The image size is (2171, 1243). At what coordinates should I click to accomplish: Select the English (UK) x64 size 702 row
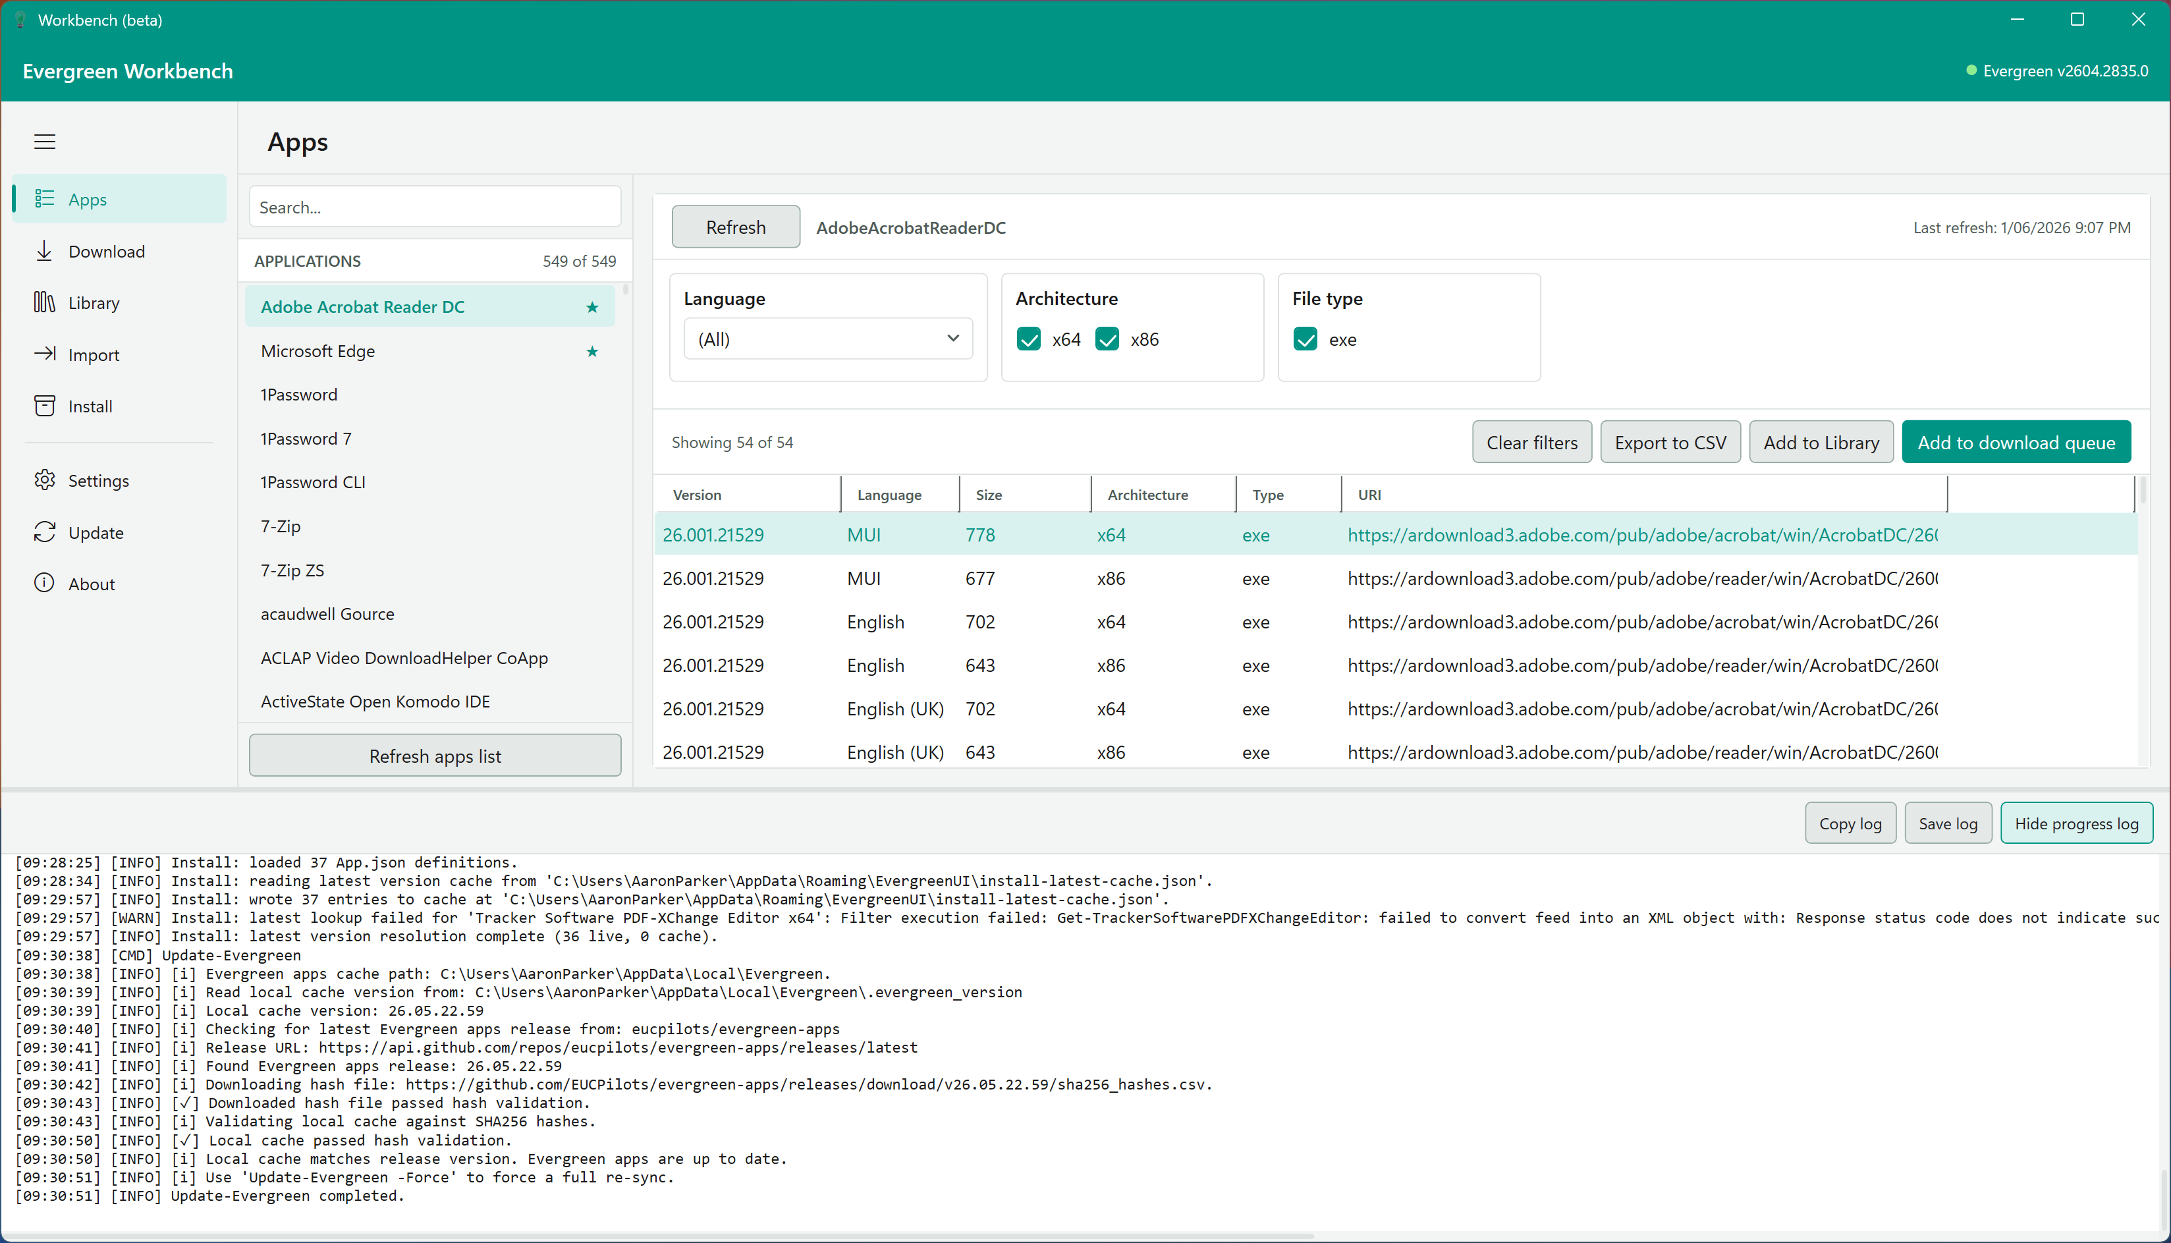(x=1396, y=709)
